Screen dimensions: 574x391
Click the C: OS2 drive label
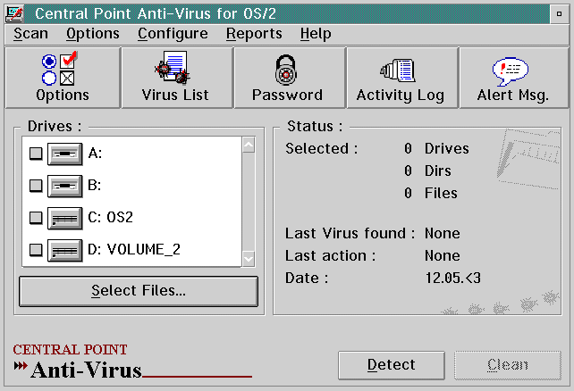pyautogui.click(x=110, y=218)
